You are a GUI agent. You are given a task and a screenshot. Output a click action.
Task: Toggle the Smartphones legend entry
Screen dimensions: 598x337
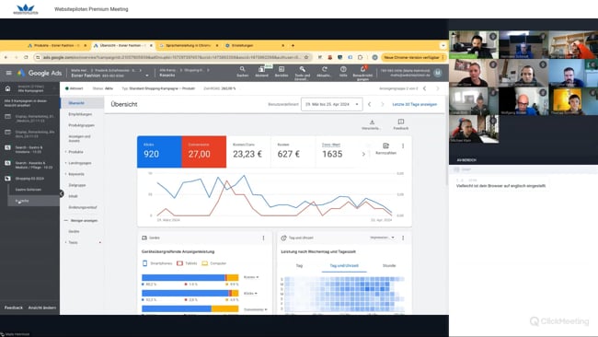[157, 263]
